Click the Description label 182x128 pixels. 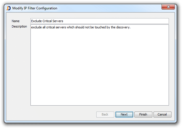tap(19, 27)
